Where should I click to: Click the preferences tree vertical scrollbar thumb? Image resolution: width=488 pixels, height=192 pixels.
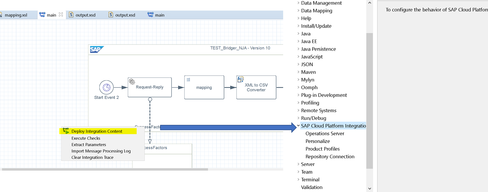(370, 101)
